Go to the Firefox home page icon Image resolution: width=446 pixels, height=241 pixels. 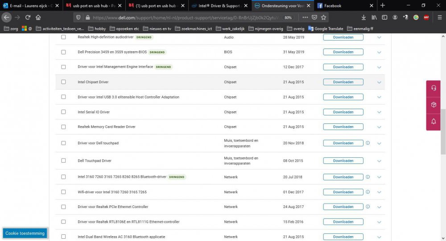38,17
